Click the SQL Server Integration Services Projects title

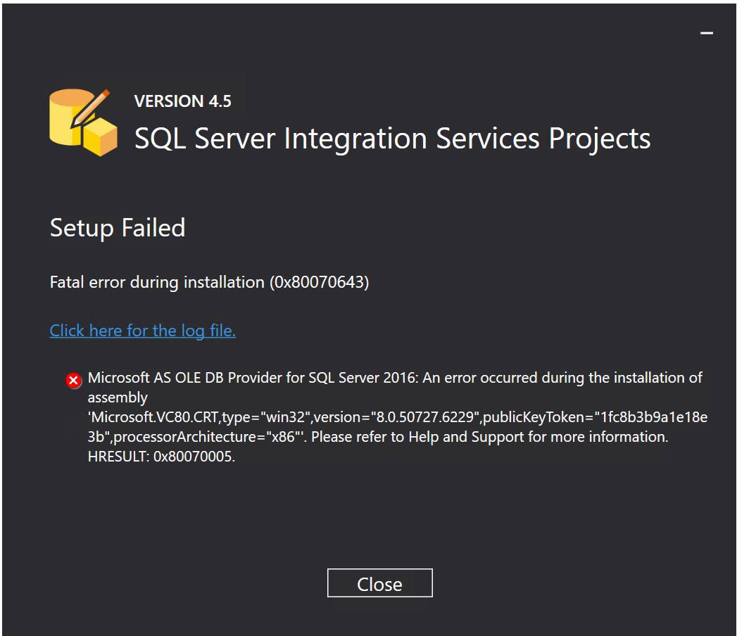[x=393, y=139]
